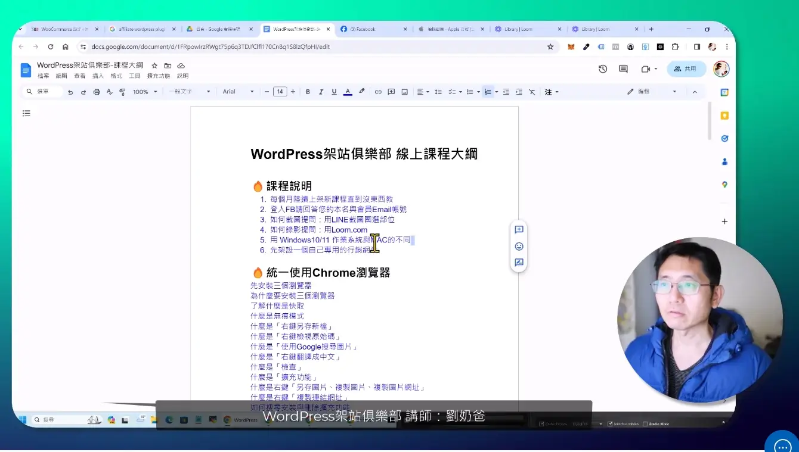Clear formatting with slashed T icon
This screenshot has height=452, width=799.
(x=532, y=92)
